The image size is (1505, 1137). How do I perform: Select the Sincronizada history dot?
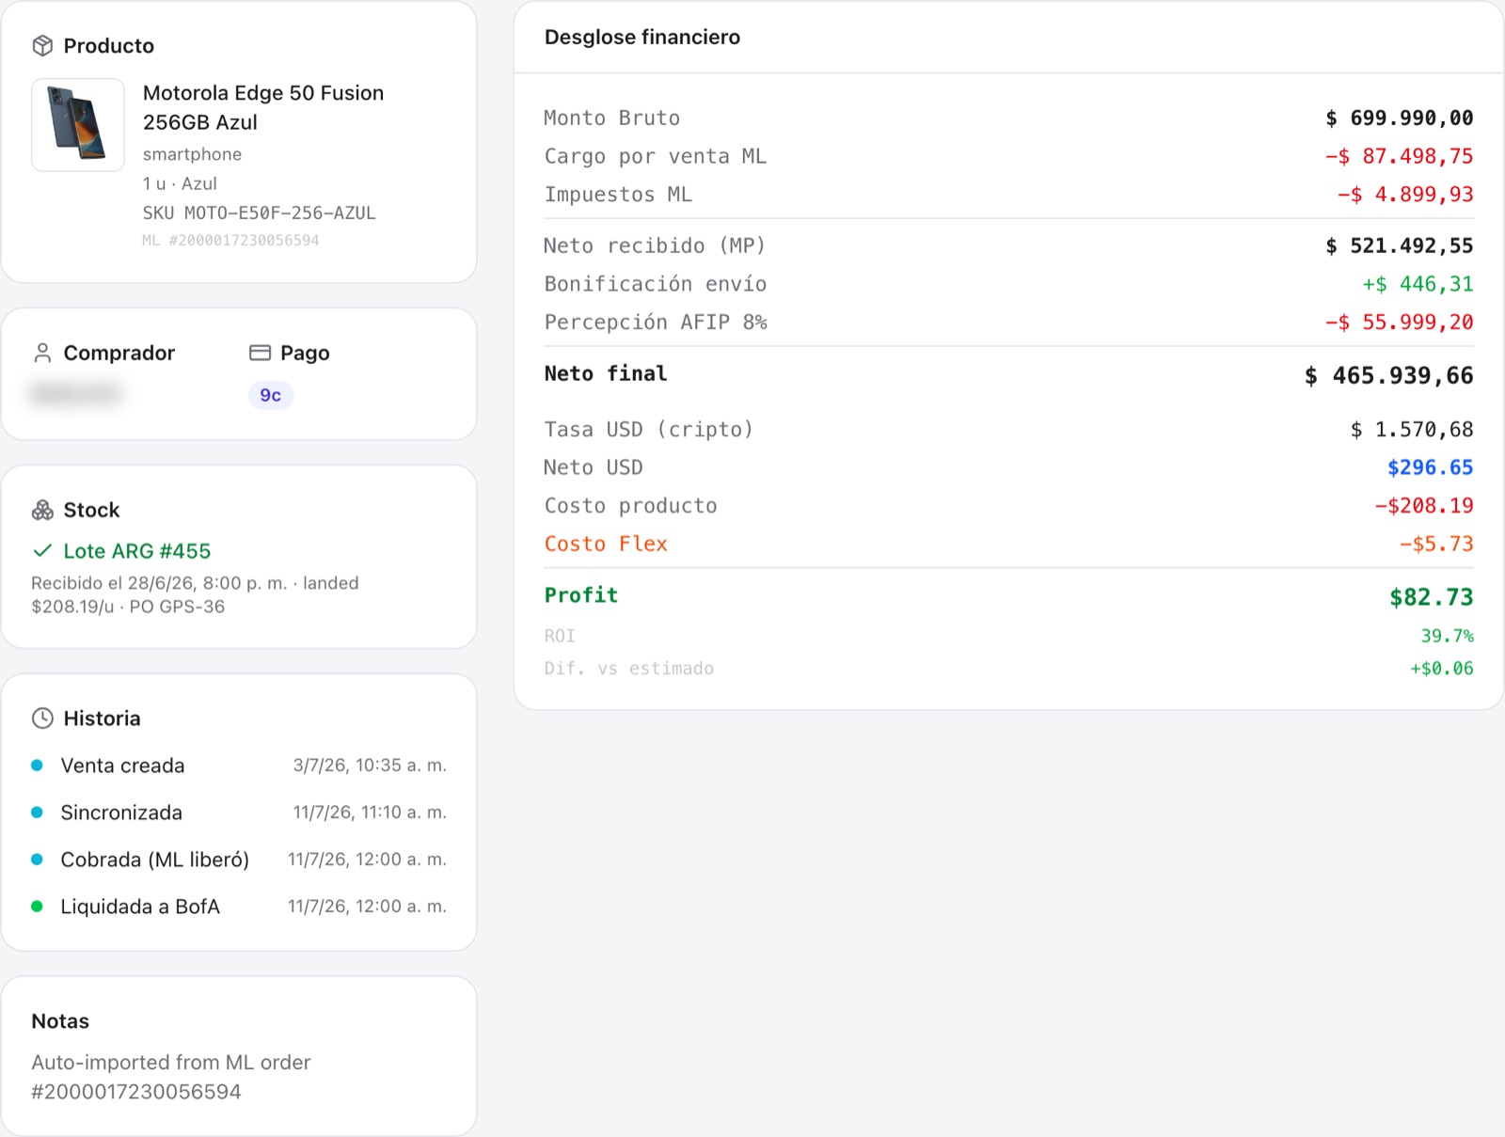37,813
